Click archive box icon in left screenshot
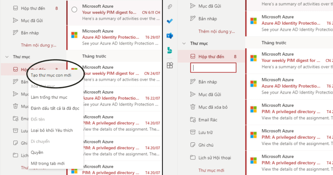 click(16, 131)
